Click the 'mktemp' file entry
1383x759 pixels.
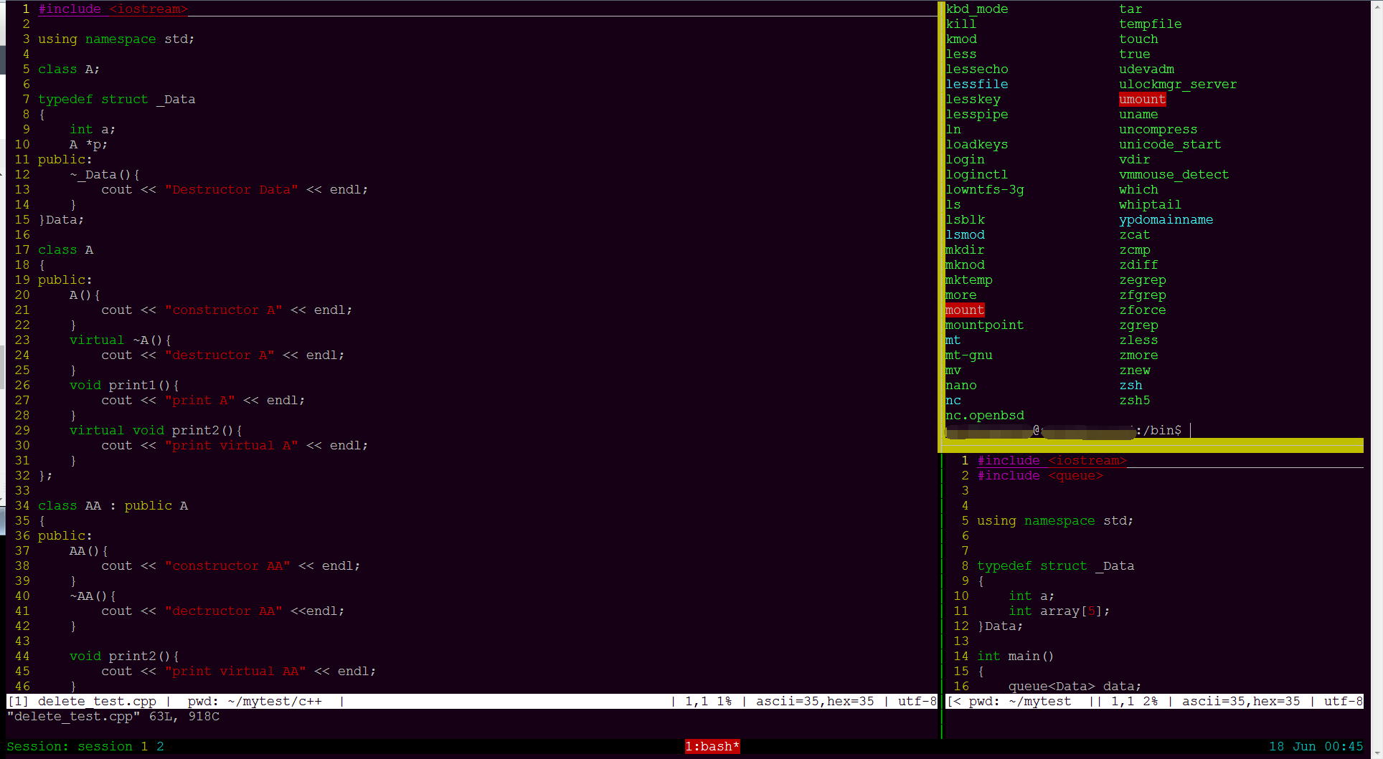[x=968, y=280]
